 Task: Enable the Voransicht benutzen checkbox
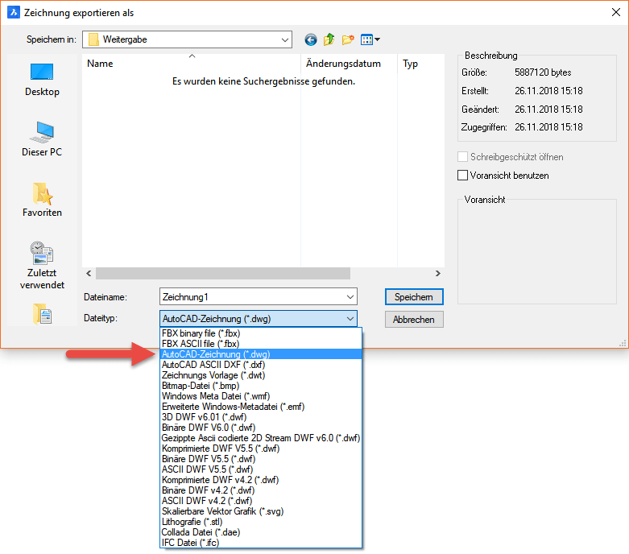462,176
